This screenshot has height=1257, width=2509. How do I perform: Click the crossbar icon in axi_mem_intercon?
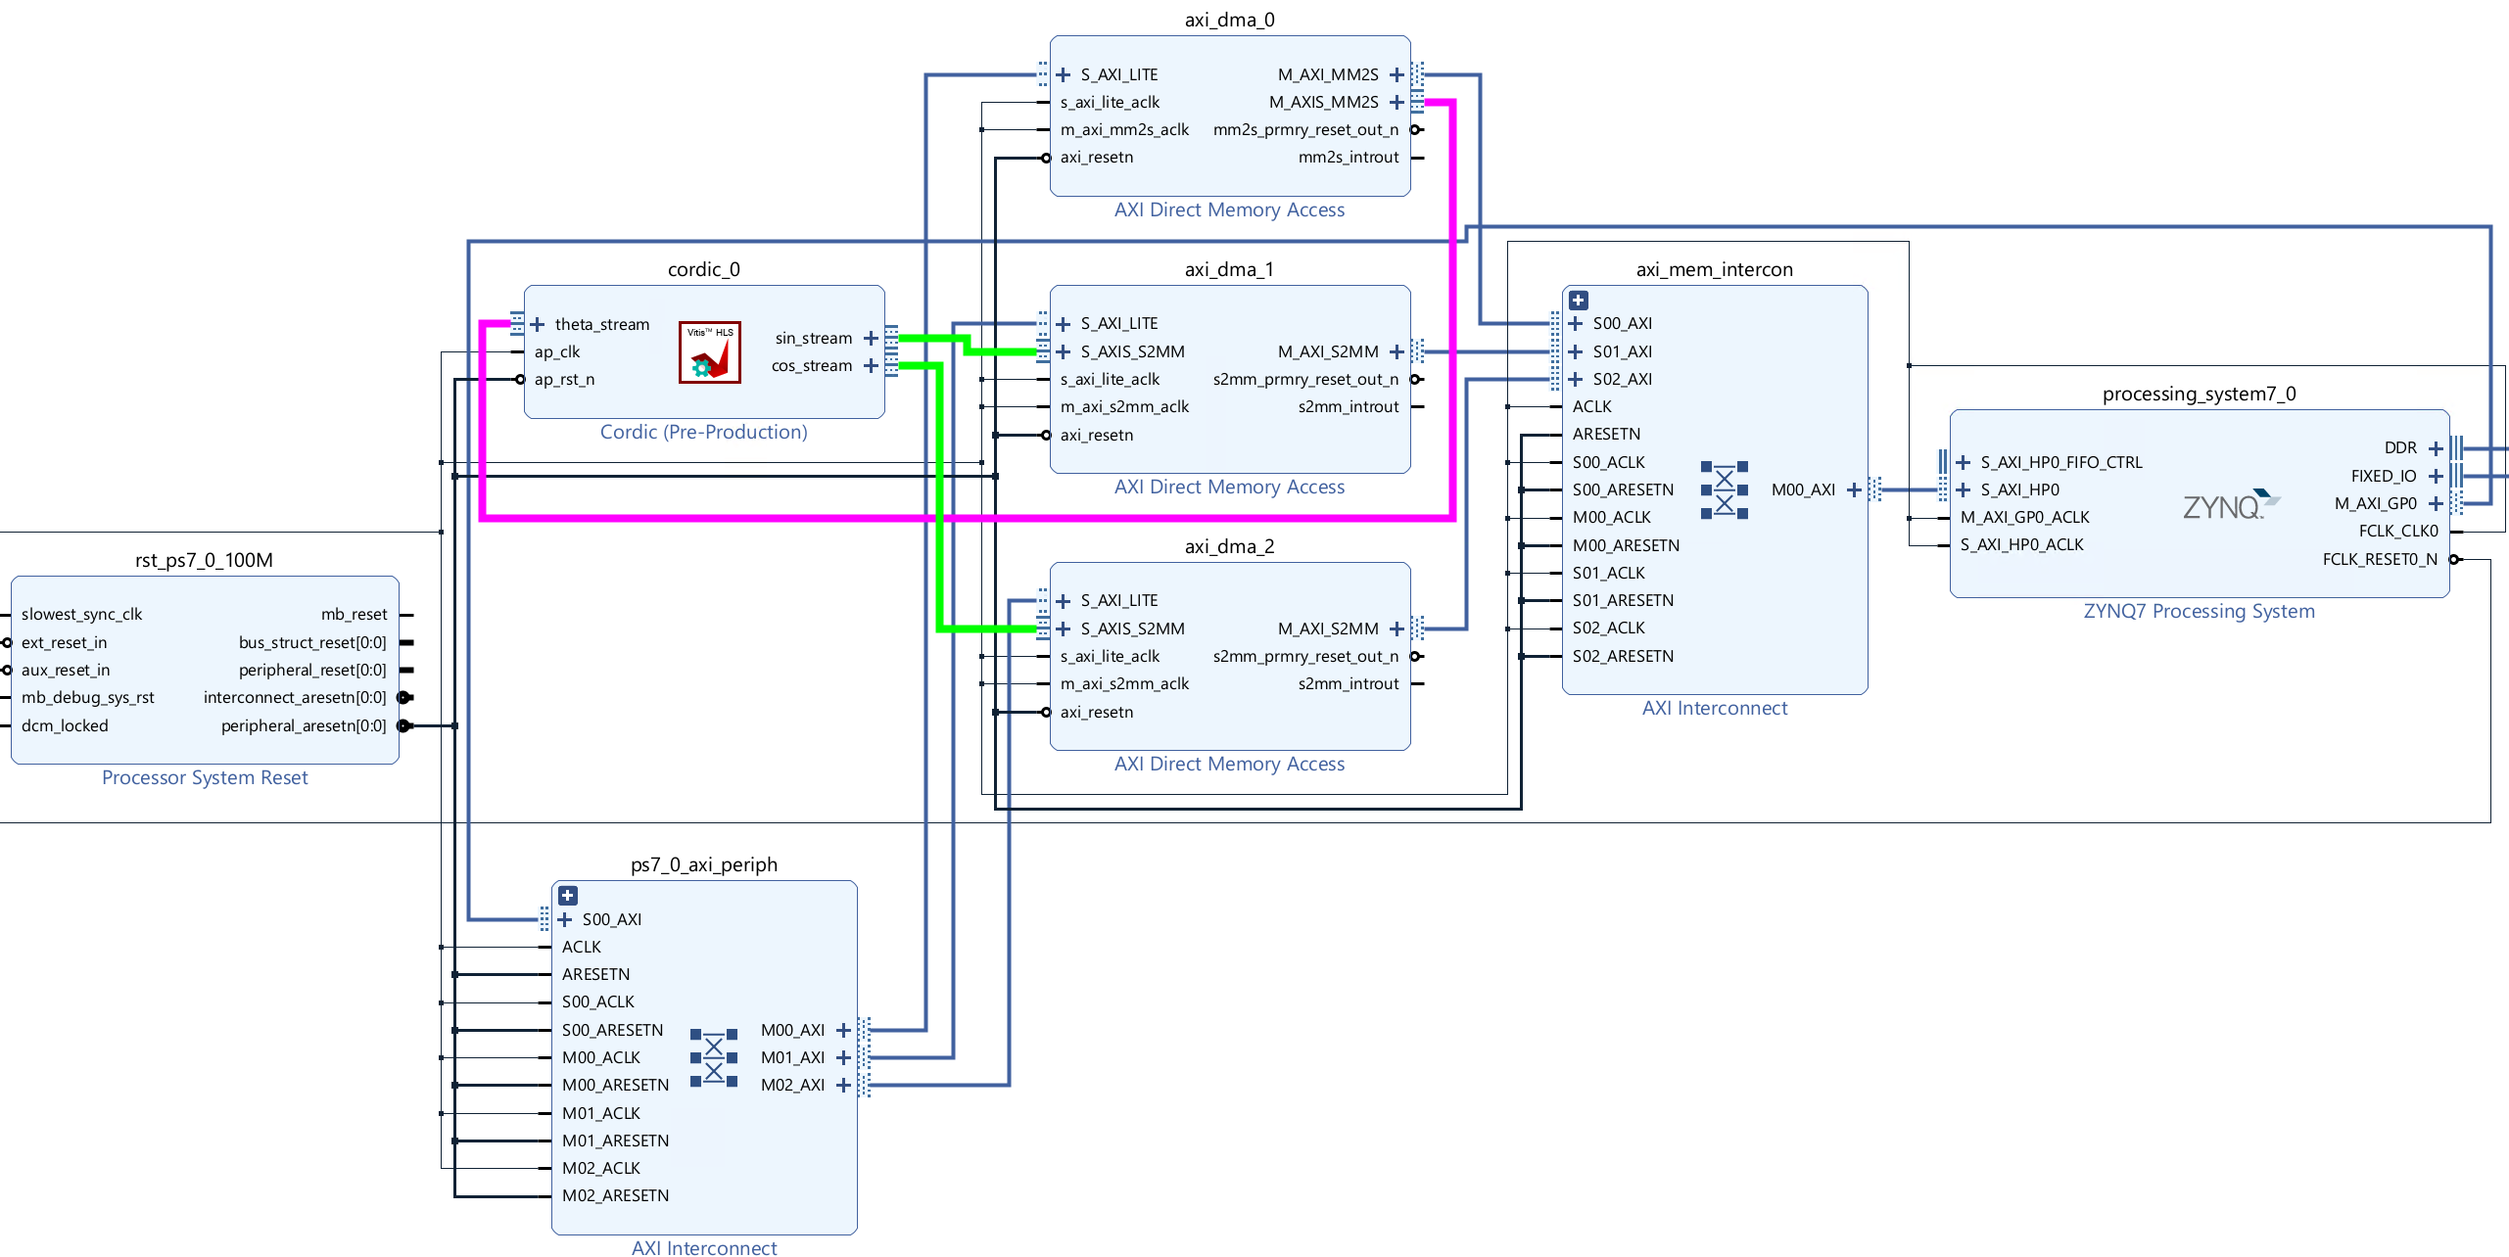[1725, 489]
